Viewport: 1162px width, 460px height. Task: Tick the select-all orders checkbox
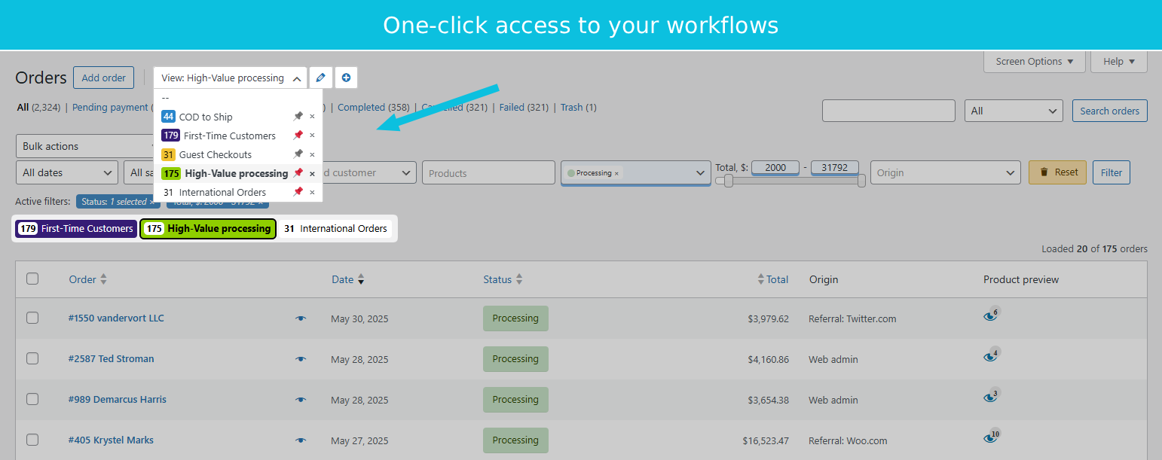[x=32, y=279]
